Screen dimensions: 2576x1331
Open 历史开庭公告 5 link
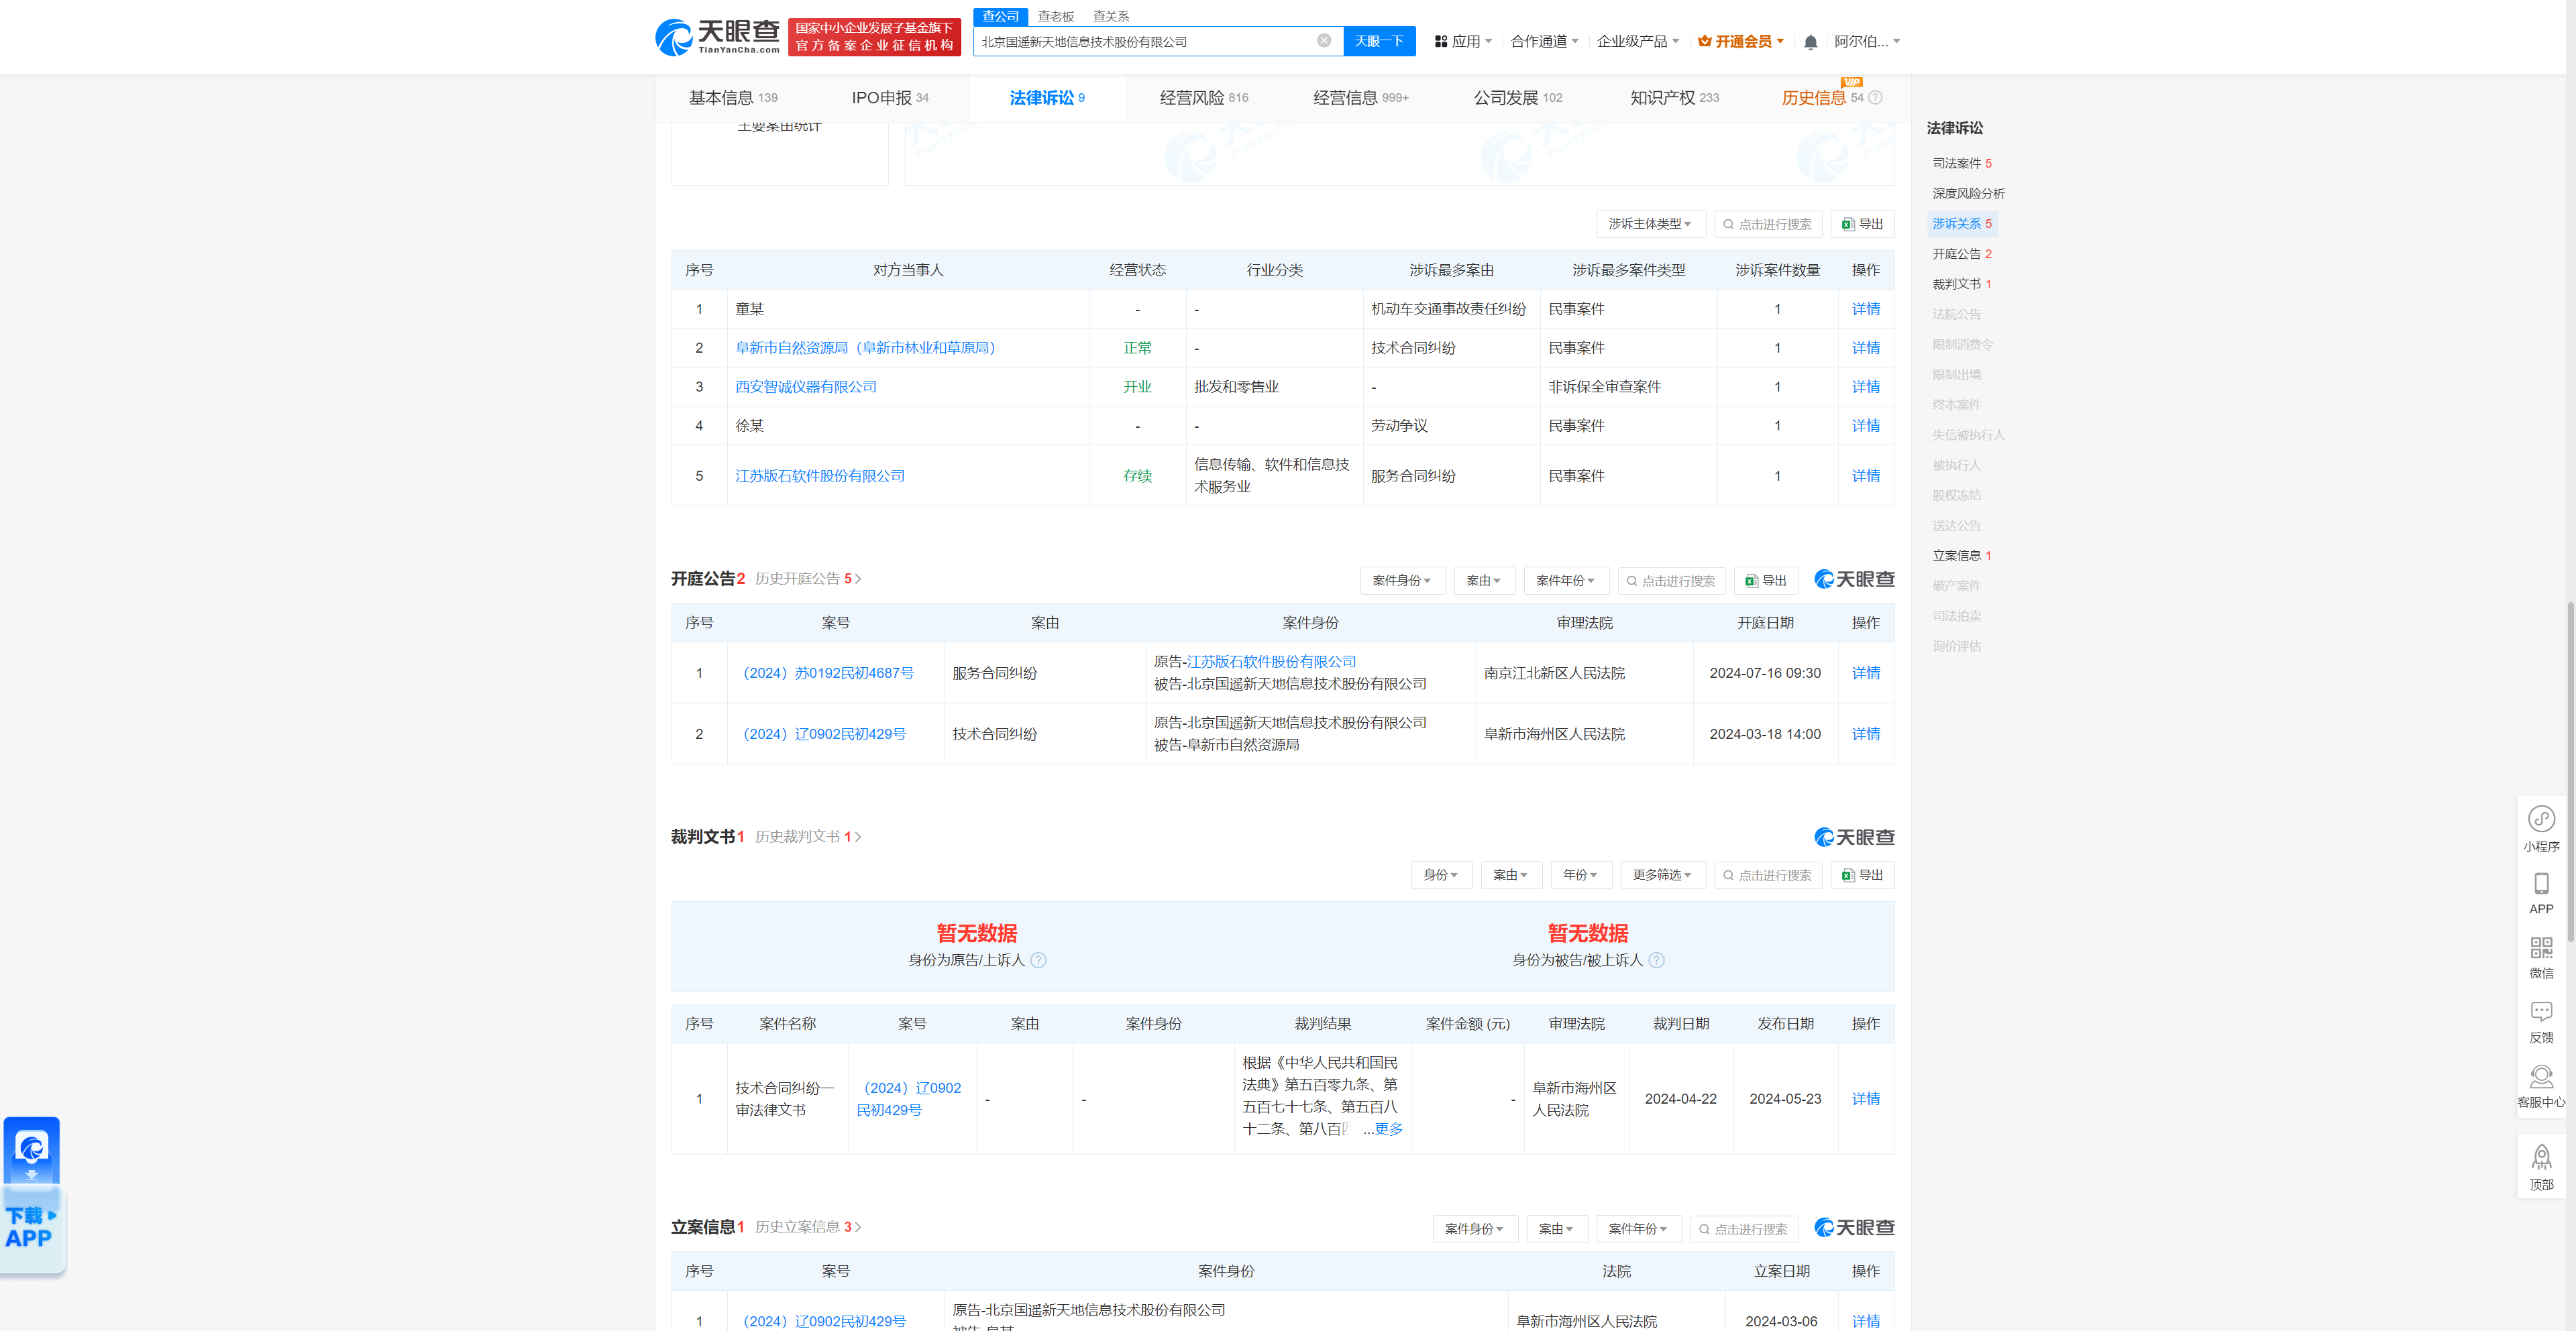(808, 579)
